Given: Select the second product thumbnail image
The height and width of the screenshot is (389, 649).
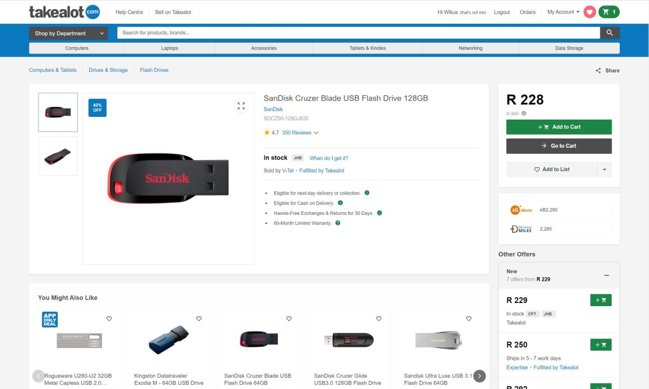Looking at the screenshot, I should pyautogui.click(x=58, y=156).
